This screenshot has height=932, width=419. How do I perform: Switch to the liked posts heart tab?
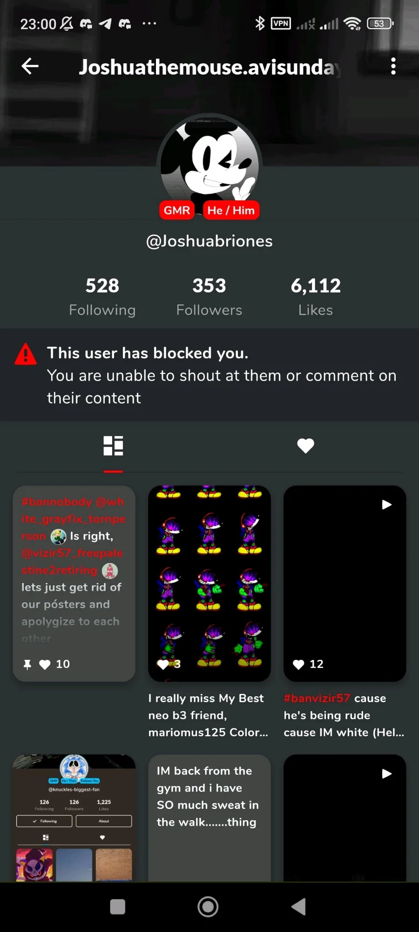point(305,446)
